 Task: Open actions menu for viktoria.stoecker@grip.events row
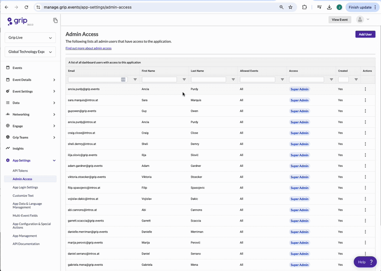click(365, 177)
